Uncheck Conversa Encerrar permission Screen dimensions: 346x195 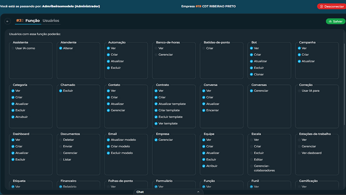(x=203, y=110)
